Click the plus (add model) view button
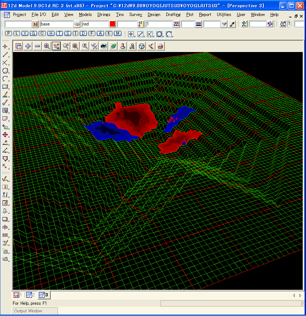Screen dimensions: 306x316 point(28,46)
